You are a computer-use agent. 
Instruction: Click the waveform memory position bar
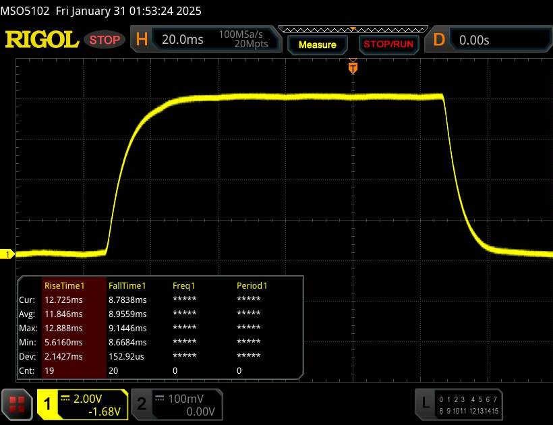pyautogui.click(x=353, y=29)
